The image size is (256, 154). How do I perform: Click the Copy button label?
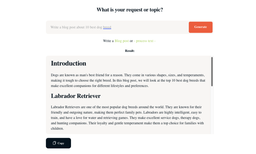point(61,143)
